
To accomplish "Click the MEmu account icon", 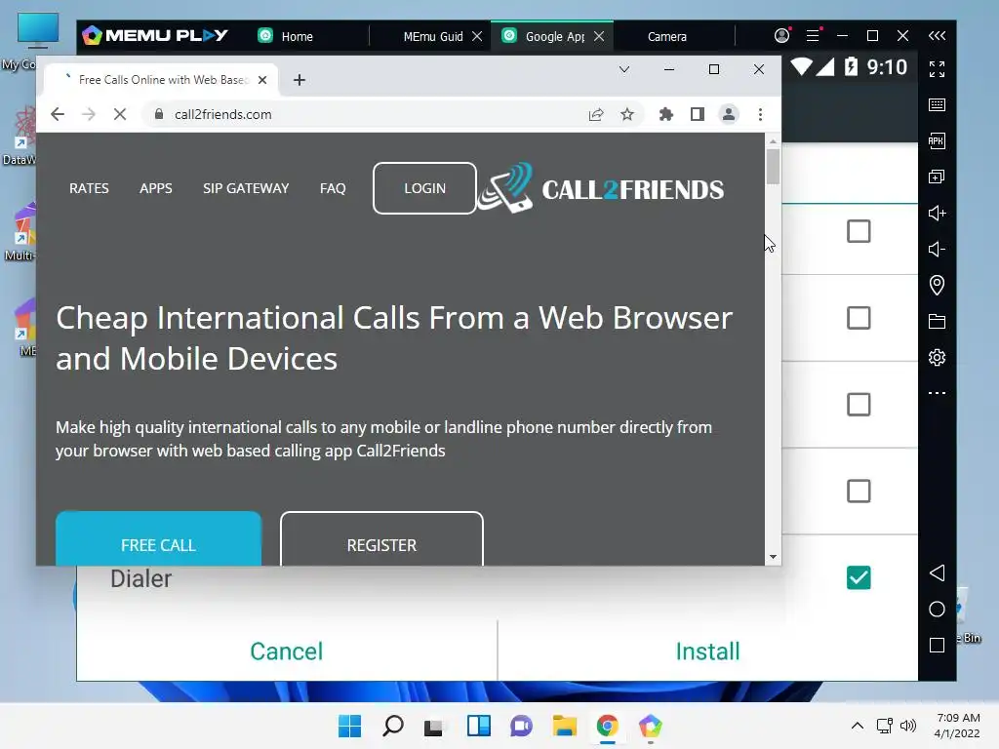I will pos(781,36).
